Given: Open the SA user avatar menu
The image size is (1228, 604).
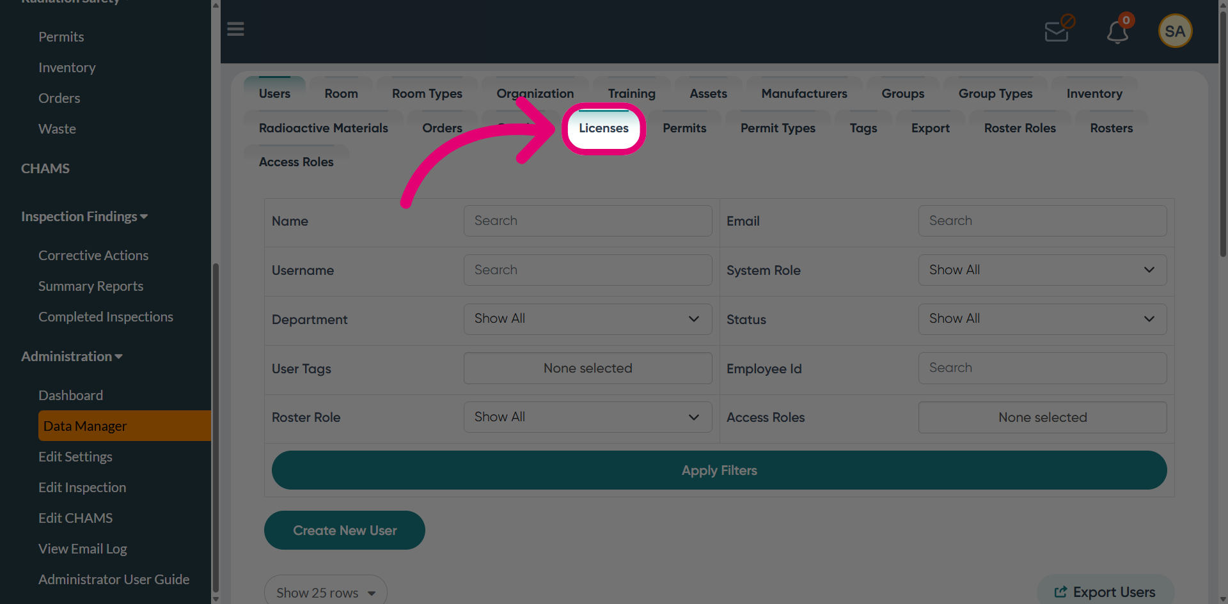Looking at the screenshot, I should click(x=1175, y=31).
